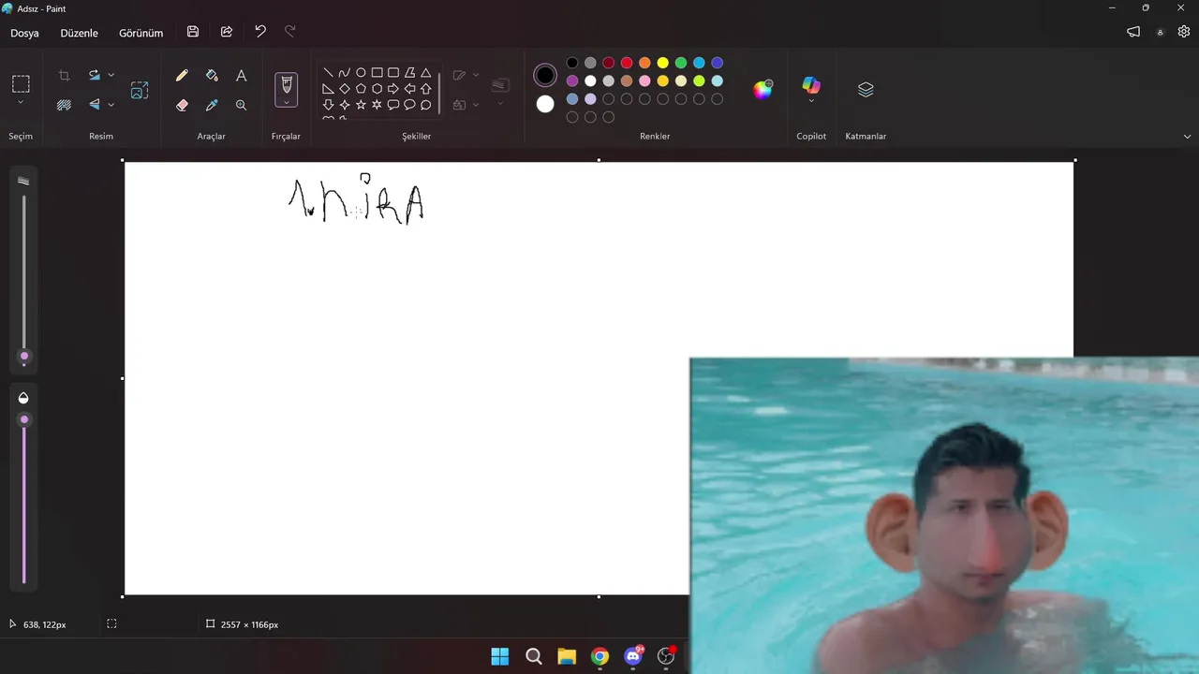Pick the Five-point star shape

[x=361, y=105]
